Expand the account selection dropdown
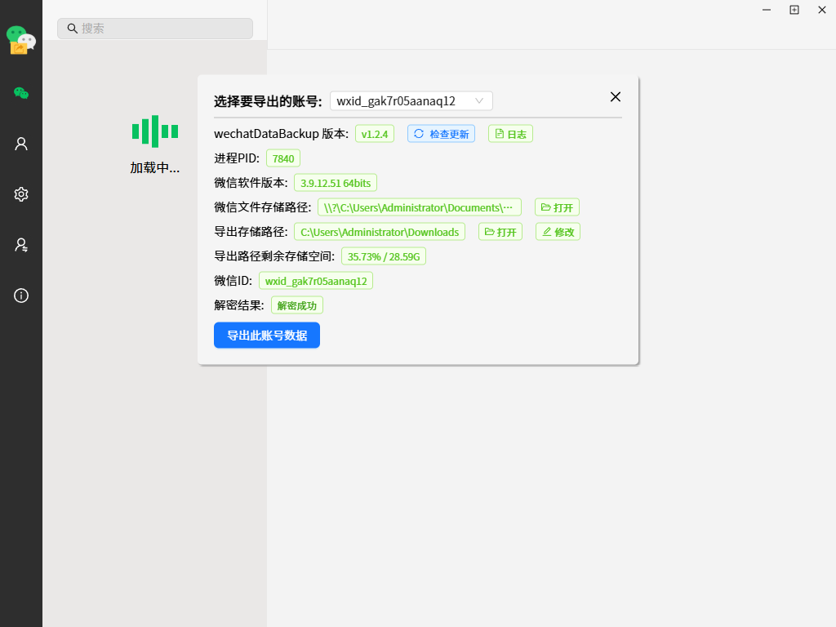The image size is (836, 627). click(x=411, y=100)
